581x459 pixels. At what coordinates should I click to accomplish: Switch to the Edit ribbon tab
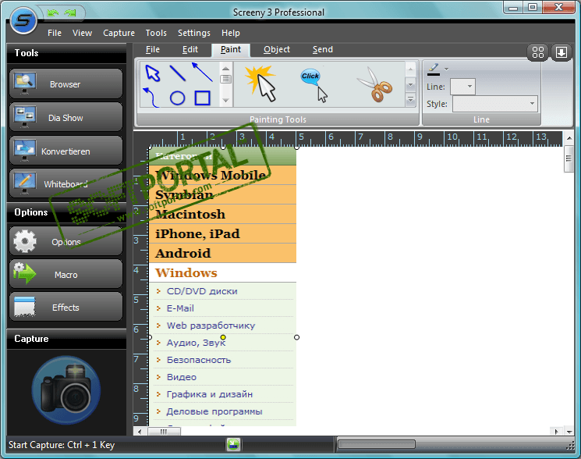190,50
